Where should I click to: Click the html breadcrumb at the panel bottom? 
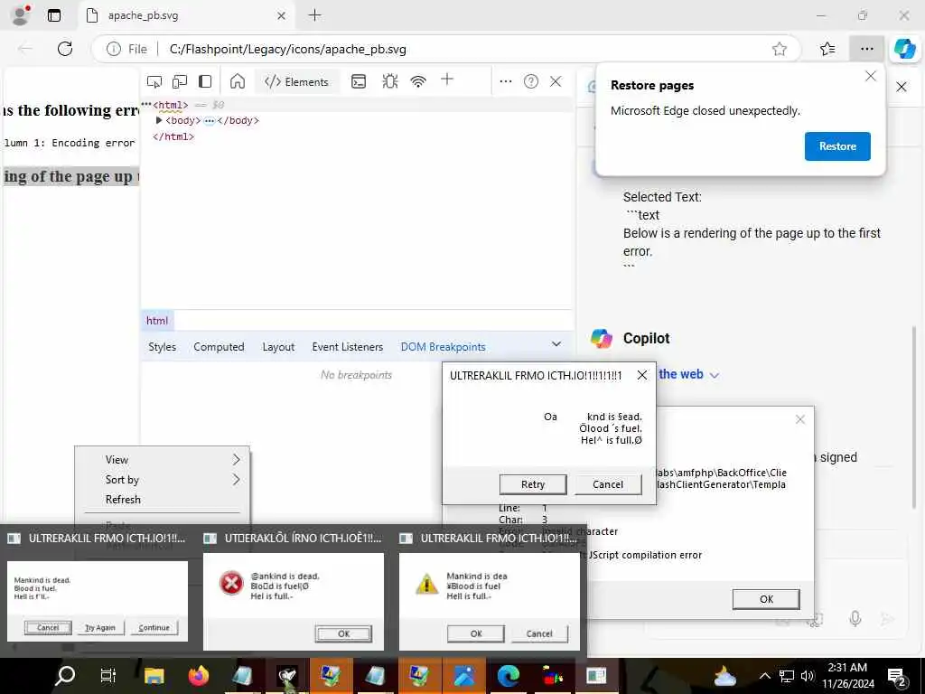[157, 321]
